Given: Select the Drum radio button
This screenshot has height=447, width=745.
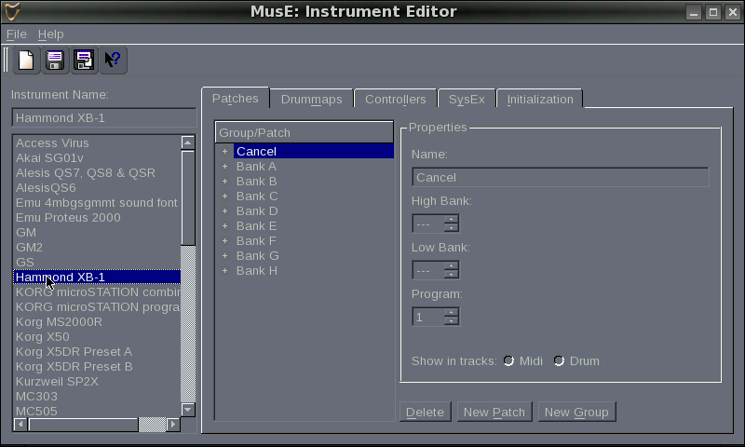Looking at the screenshot, I should (x=559, y=361).
